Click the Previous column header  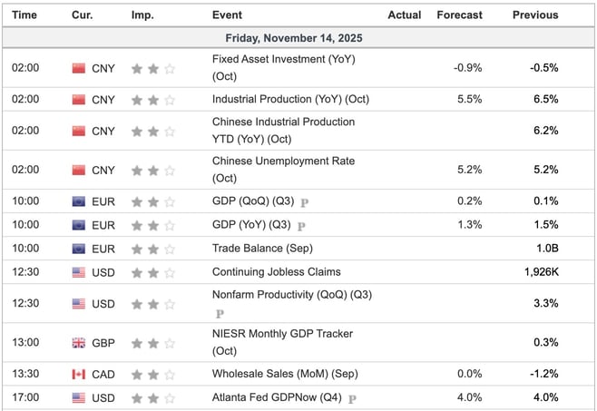click(535, 15)
